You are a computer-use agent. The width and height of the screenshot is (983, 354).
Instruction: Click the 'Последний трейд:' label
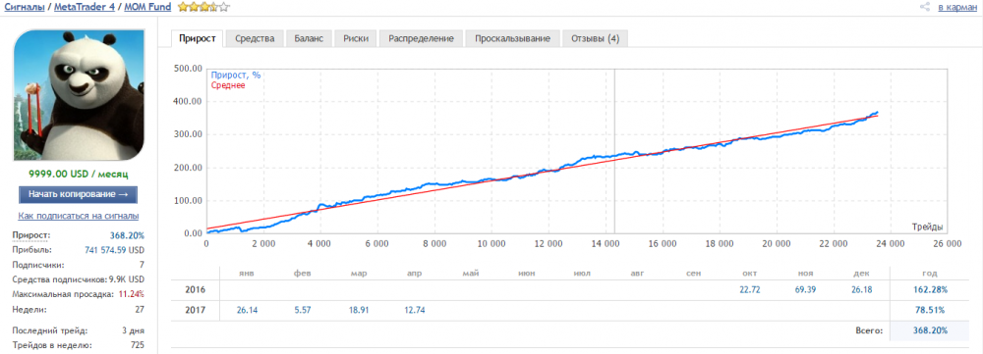[49, 330]
